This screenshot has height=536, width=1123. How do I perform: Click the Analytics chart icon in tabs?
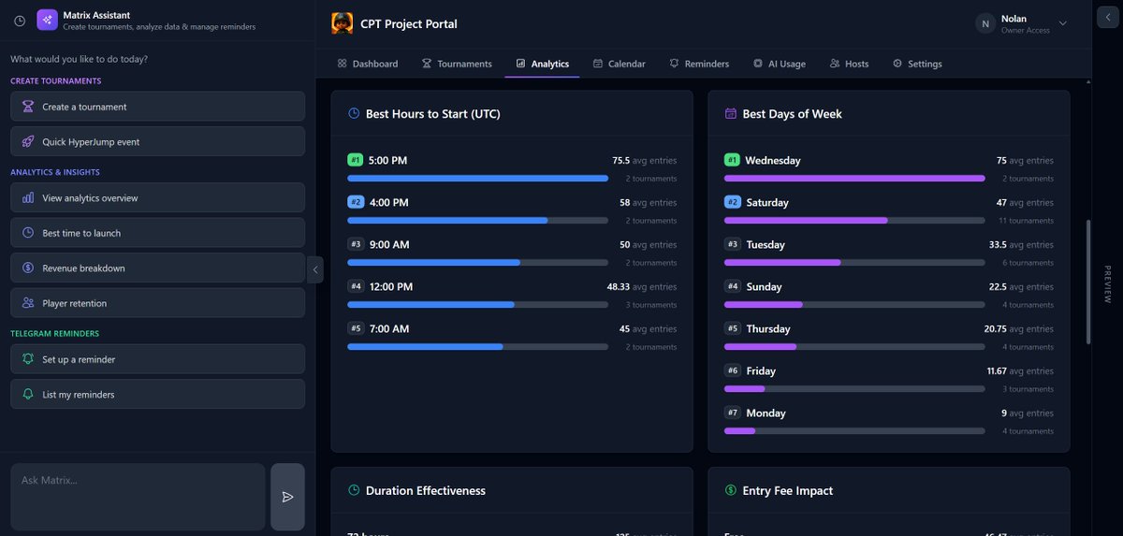pos(520,64)
